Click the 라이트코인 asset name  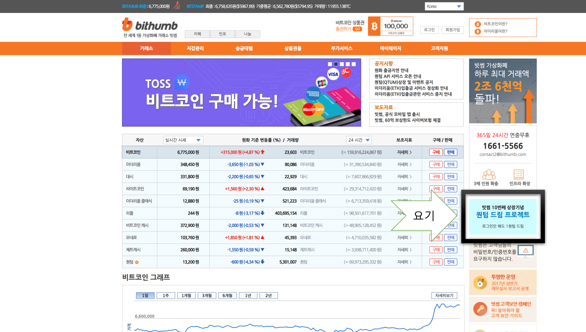click(x=135, y=189)
